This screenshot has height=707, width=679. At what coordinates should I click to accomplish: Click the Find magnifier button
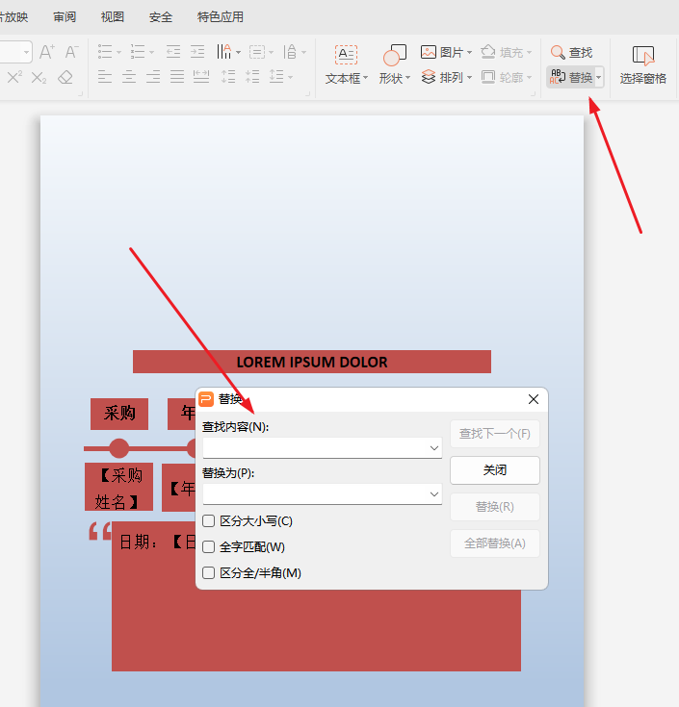(571, 53)
